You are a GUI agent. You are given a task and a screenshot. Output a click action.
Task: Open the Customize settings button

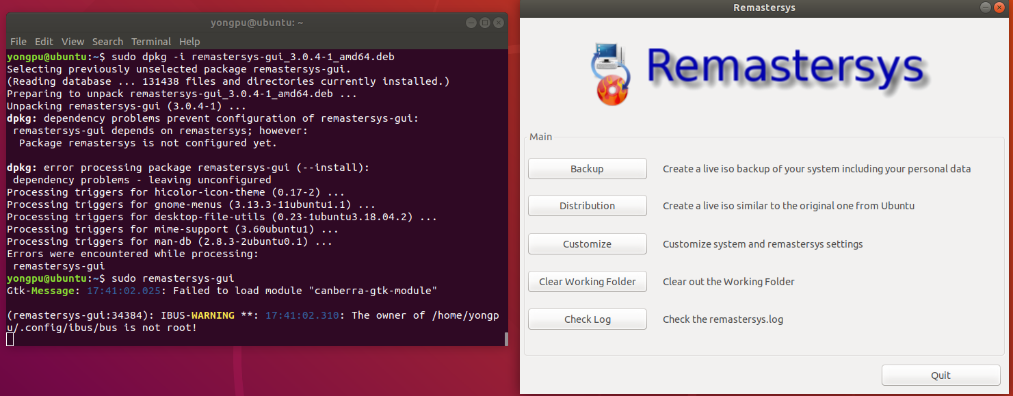point(587,244)
